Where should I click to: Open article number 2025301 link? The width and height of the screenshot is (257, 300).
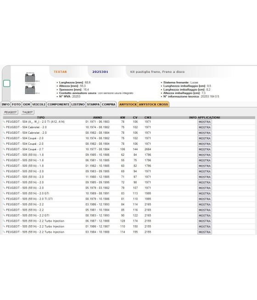click(100, 72)
